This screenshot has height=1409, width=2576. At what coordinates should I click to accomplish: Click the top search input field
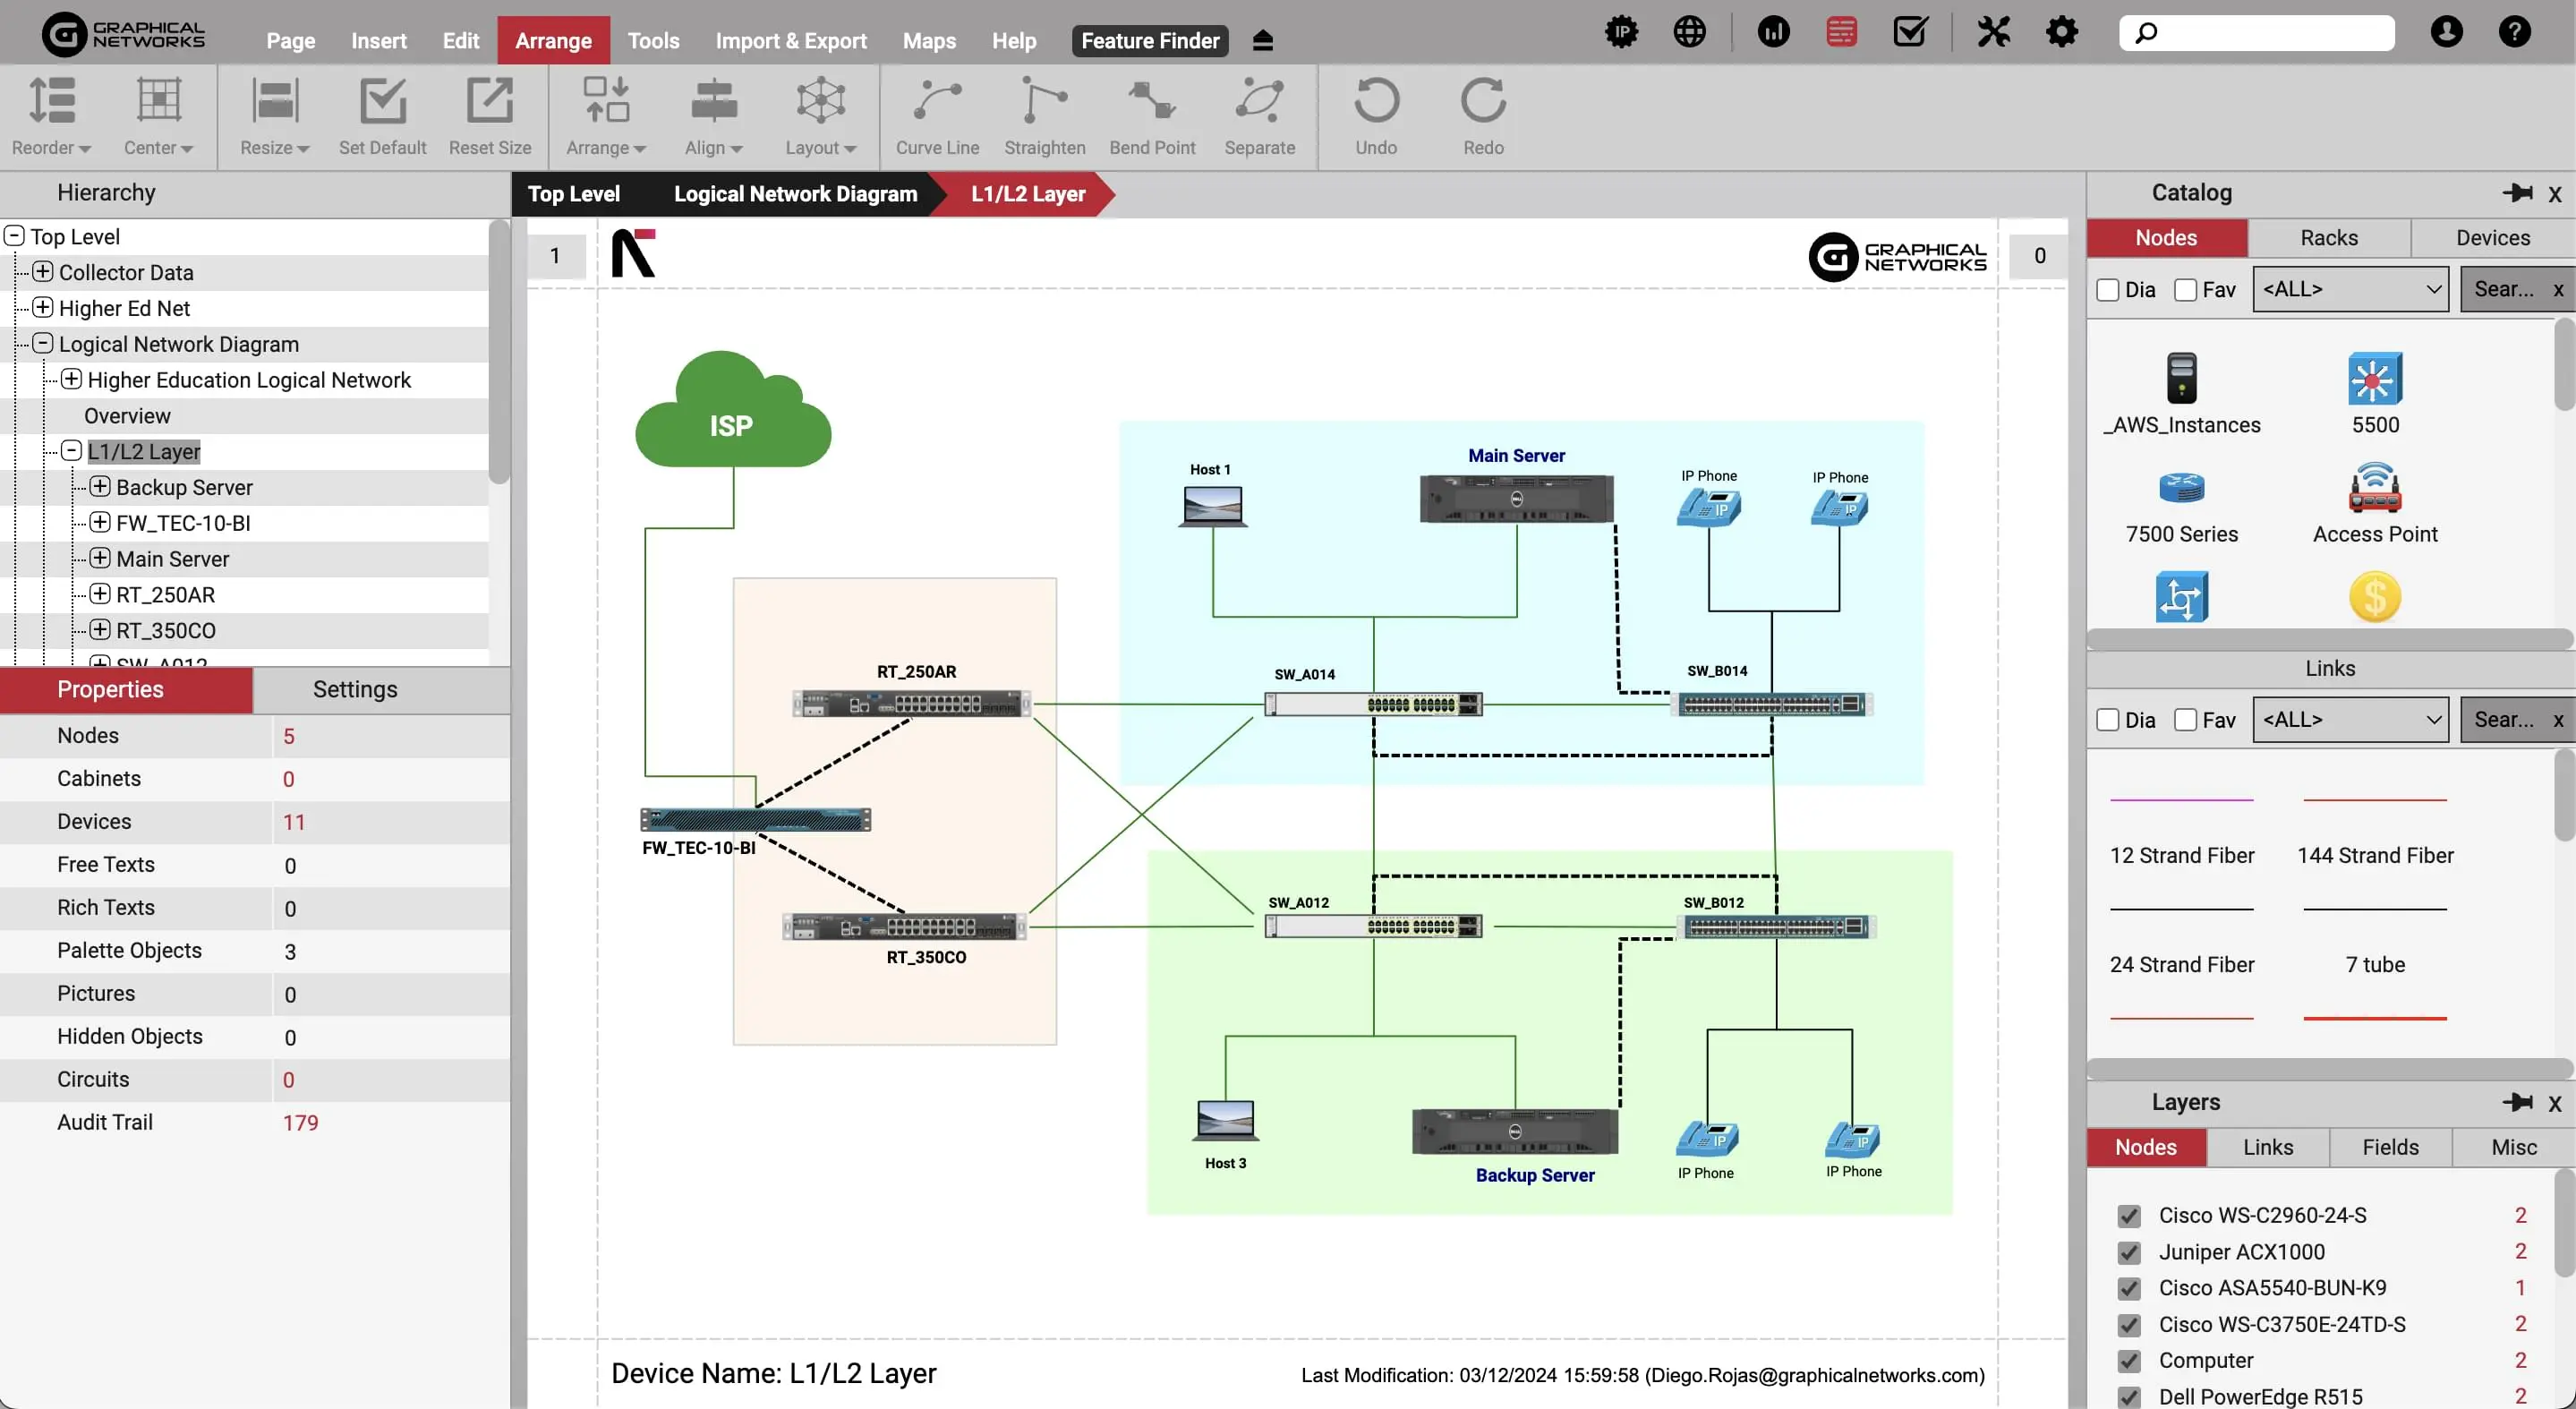pyautogui.click(x=2257, y=33)
